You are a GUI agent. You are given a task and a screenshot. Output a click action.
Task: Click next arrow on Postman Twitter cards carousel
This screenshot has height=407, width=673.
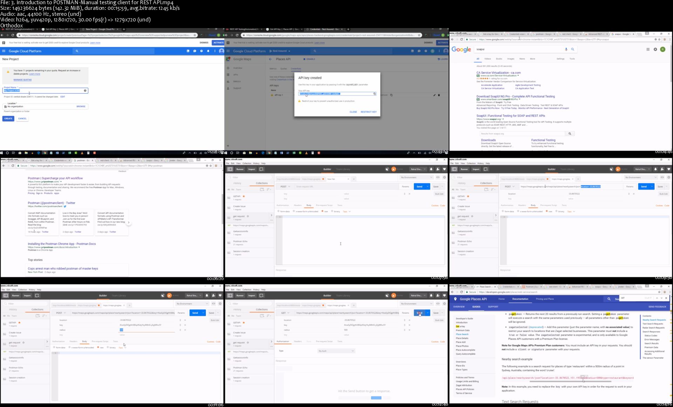pyautogui.click(x=129, y=222)
